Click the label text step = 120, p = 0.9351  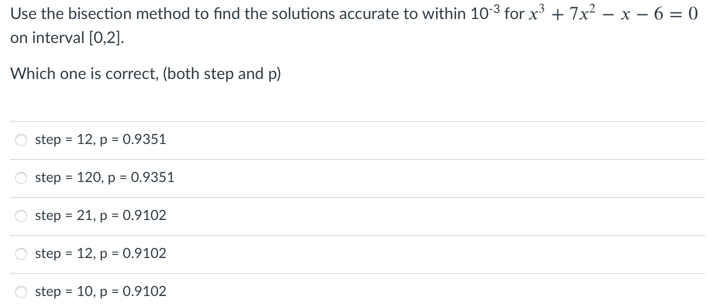click(x=105, y=178)
